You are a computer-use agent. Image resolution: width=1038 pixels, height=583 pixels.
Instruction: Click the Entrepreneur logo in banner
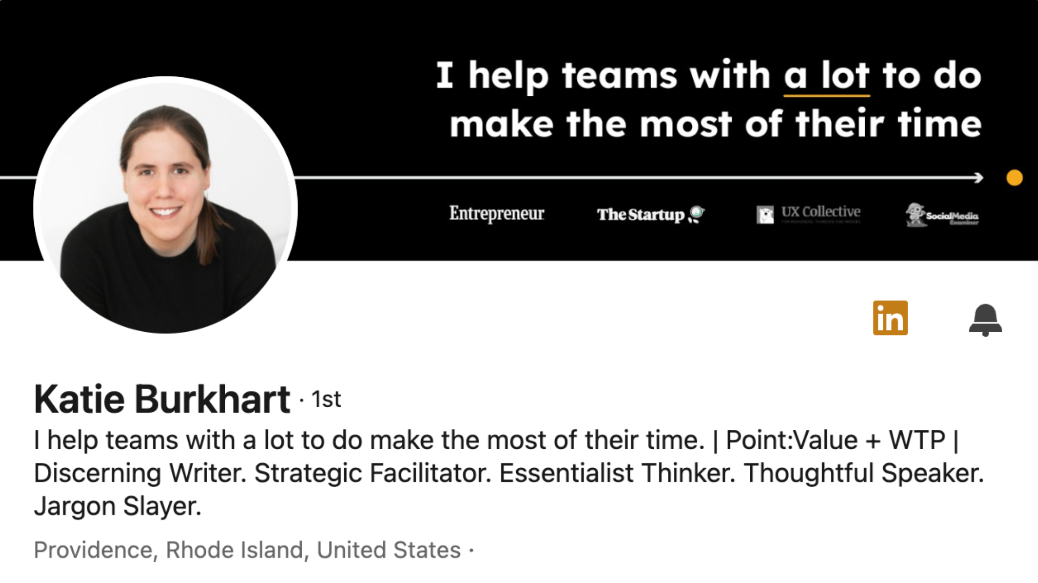(497, 214)
